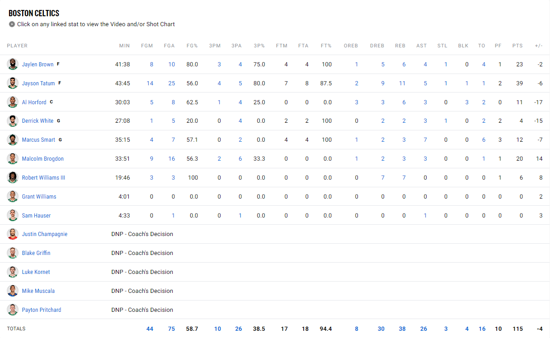550x338 pixels.
Task: Click Derrick White's headshot avatar
Action: [x=13, y=121]
